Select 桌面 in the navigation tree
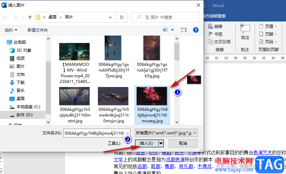Screen dimensions: 286x174 [x=17, y=98]
